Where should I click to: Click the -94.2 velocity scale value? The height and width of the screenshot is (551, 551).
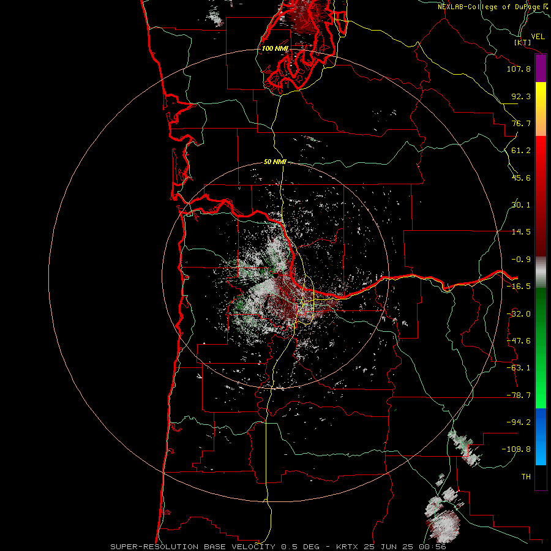(519, 422)
